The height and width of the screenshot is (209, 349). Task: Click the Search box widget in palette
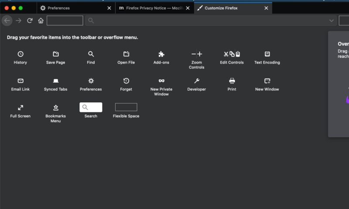[91, 107]
